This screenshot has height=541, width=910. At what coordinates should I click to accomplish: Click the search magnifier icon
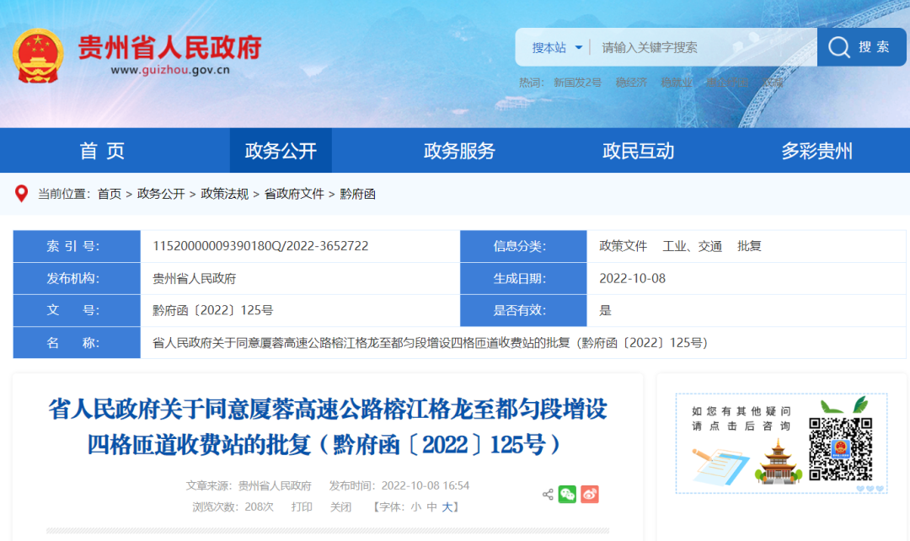pyautogui.click(x=838, y=47)
